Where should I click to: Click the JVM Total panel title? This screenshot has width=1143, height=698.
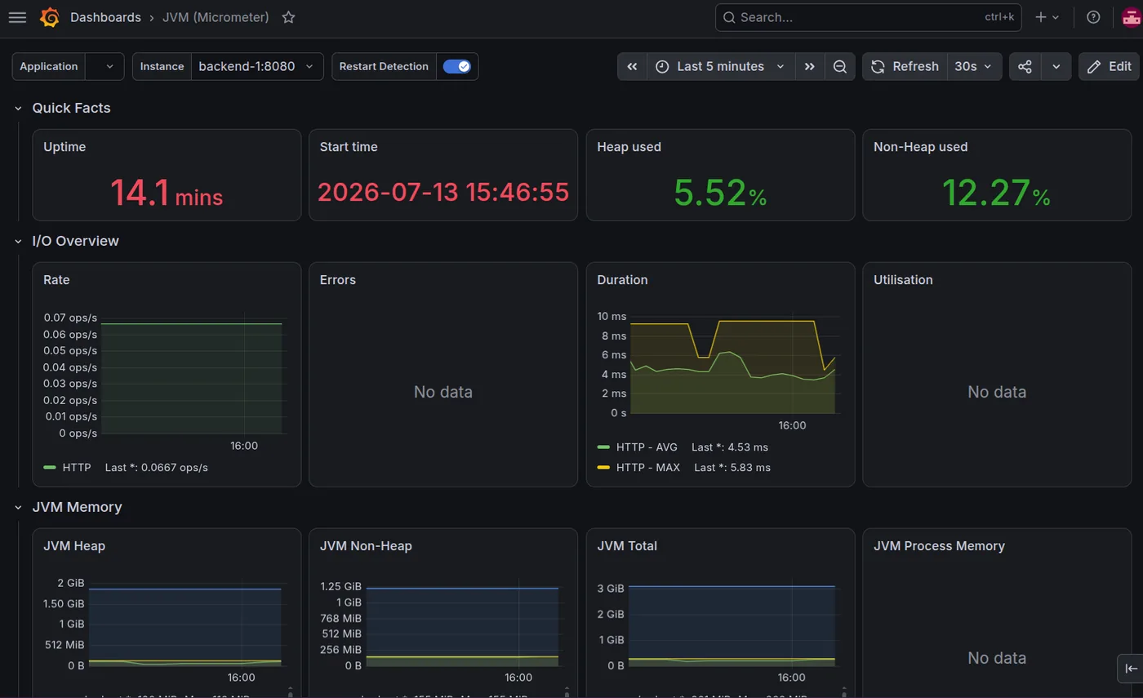pyautogui.click(x=627, y=546)
